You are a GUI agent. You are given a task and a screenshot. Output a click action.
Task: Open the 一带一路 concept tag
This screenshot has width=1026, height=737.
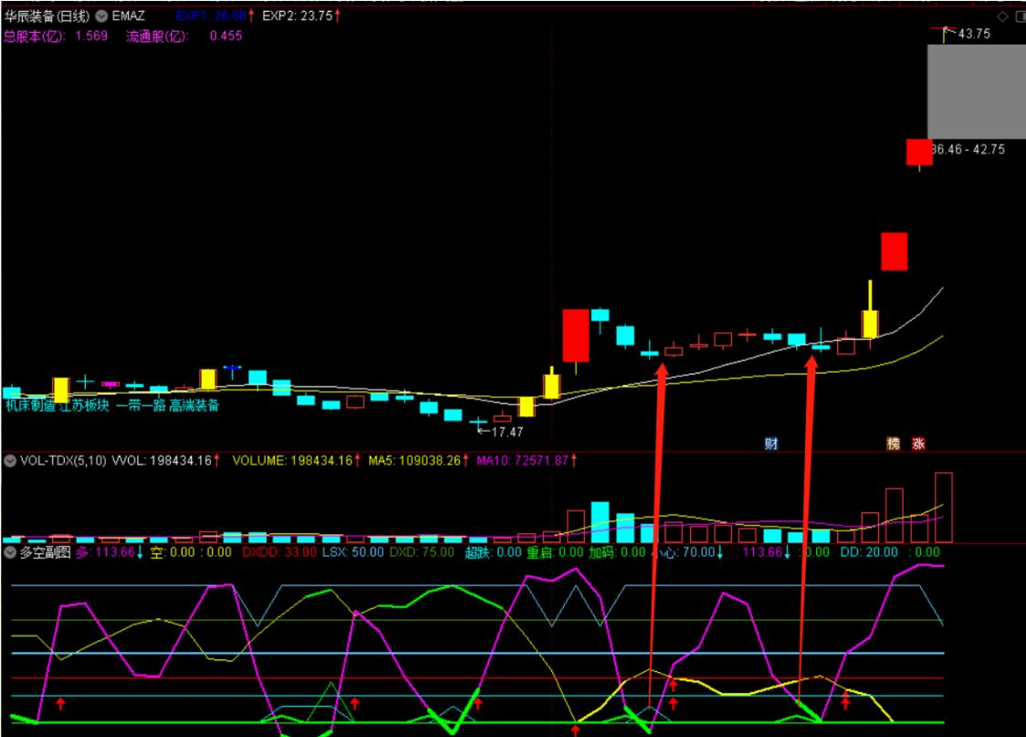[x=141, y=405]
